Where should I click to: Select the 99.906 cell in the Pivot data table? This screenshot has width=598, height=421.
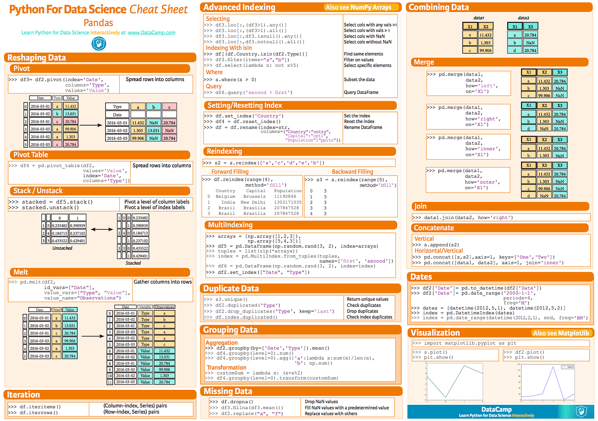pos(70,129)
